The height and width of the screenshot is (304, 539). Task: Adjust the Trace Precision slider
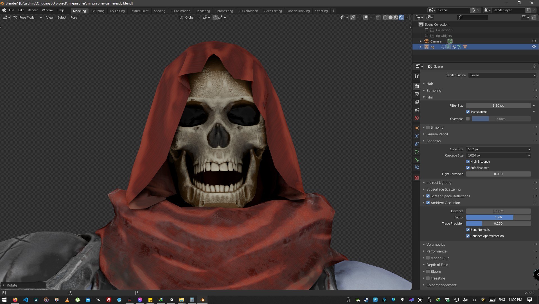(499, 223)
